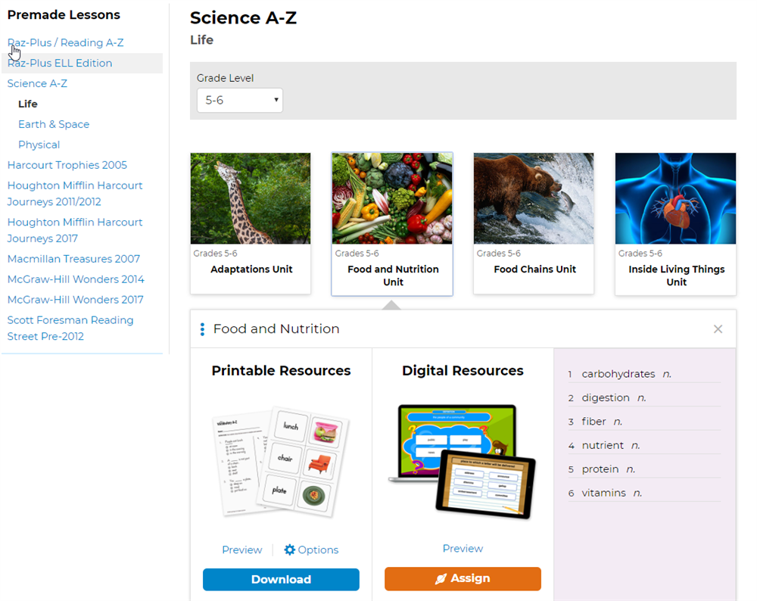Open McGraw-Hill Wonders 2017 lessons
This screenshot has height=601, width=757.
[x=76, y=300]
